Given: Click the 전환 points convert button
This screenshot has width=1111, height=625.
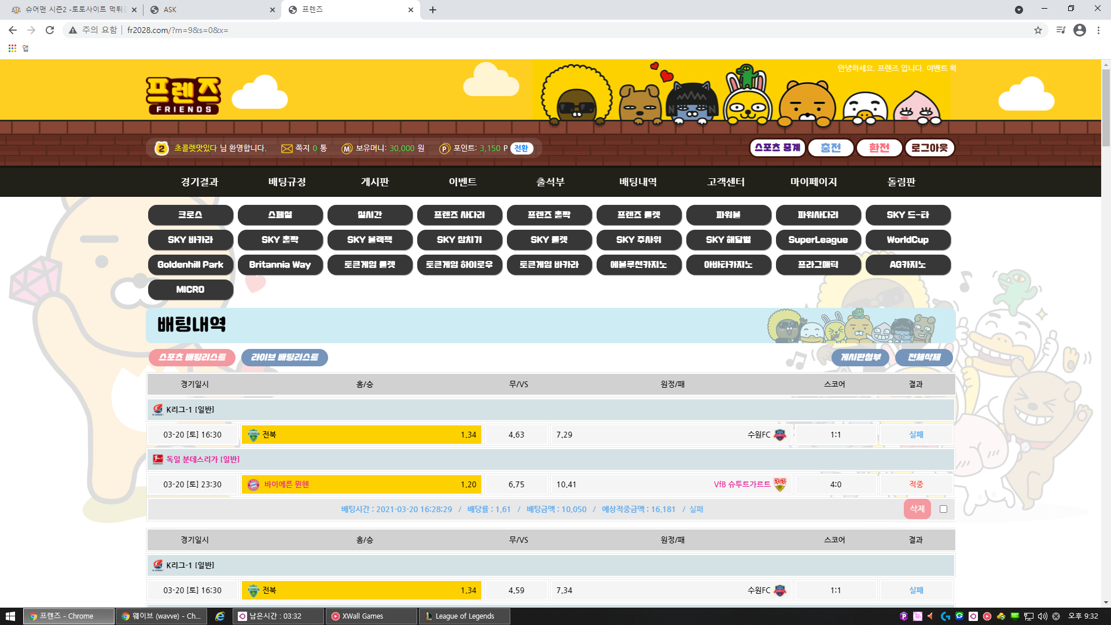Looking at the screenshot, I should 521,149.
